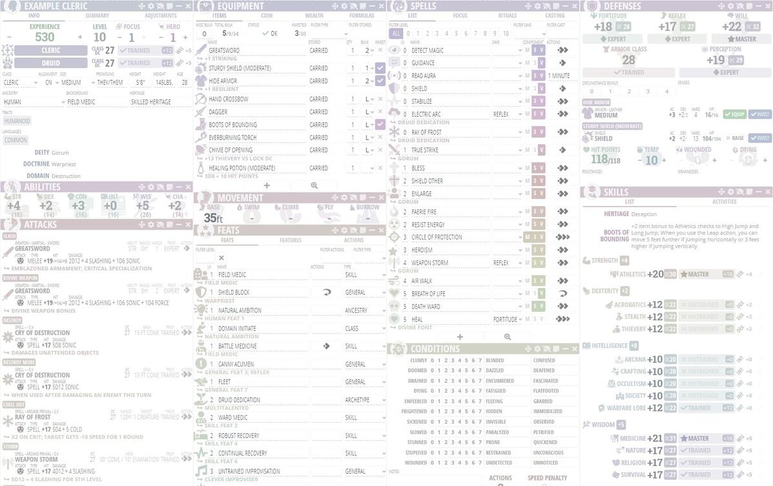Click the Chime of Opening bell icon

pos(200,150)
